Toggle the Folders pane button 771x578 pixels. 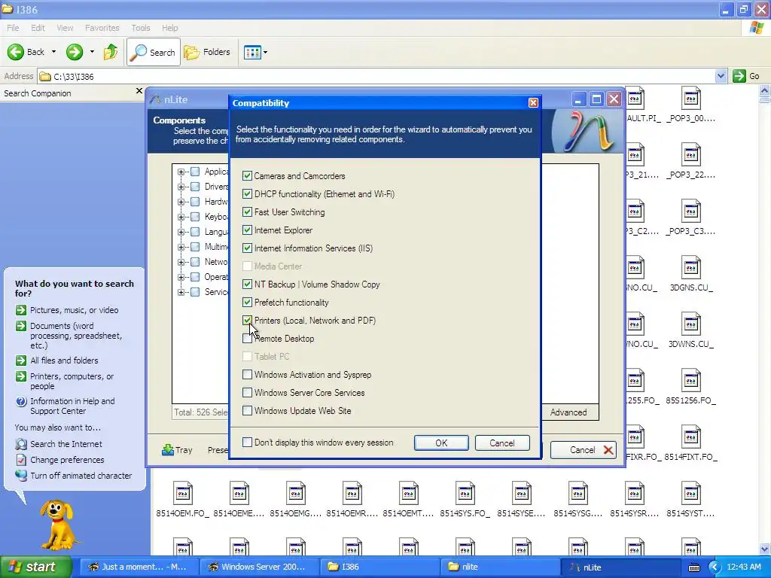[x=207, y=52]
